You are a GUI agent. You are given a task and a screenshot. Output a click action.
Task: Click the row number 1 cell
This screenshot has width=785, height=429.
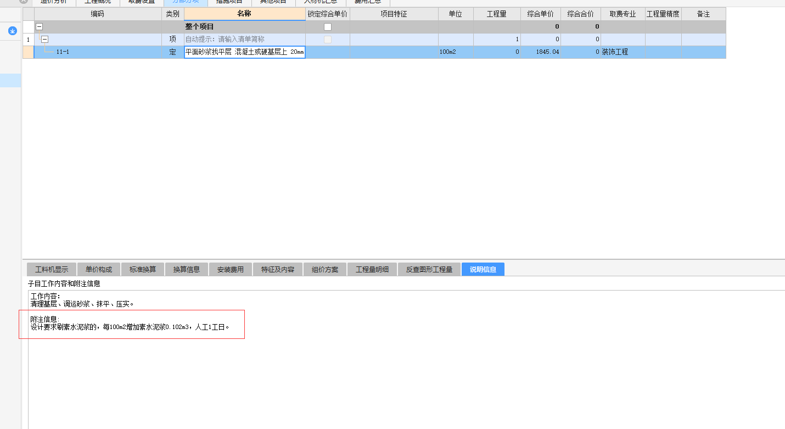tap(28, 40)
